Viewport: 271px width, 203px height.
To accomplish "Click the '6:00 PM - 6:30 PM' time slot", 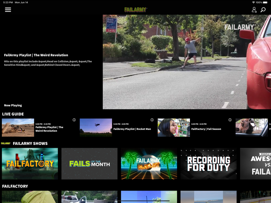I will (x=199, y=124).
